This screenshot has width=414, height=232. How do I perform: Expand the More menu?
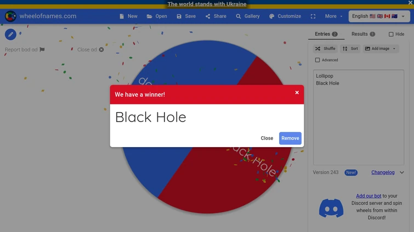coord(334,16)
